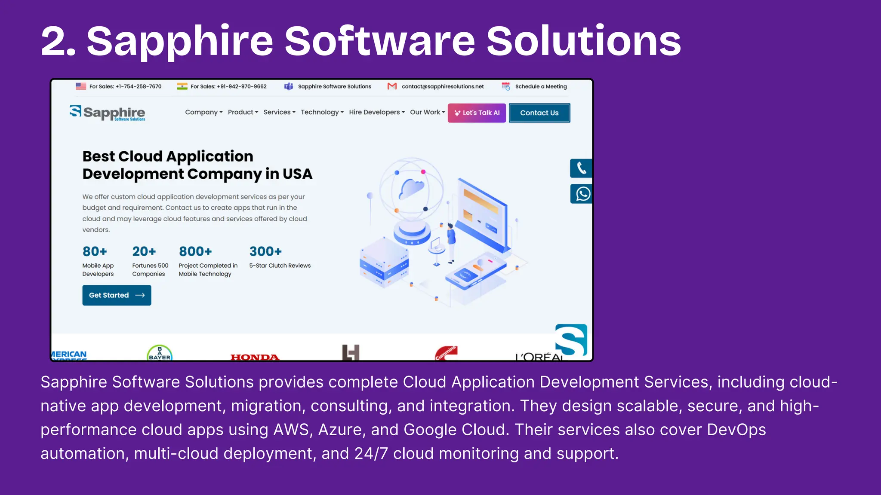Call India sales number +91-942-970-9662
Image resolution: width=881 pixels, height=495 pixels.
(x=228, y=86)
